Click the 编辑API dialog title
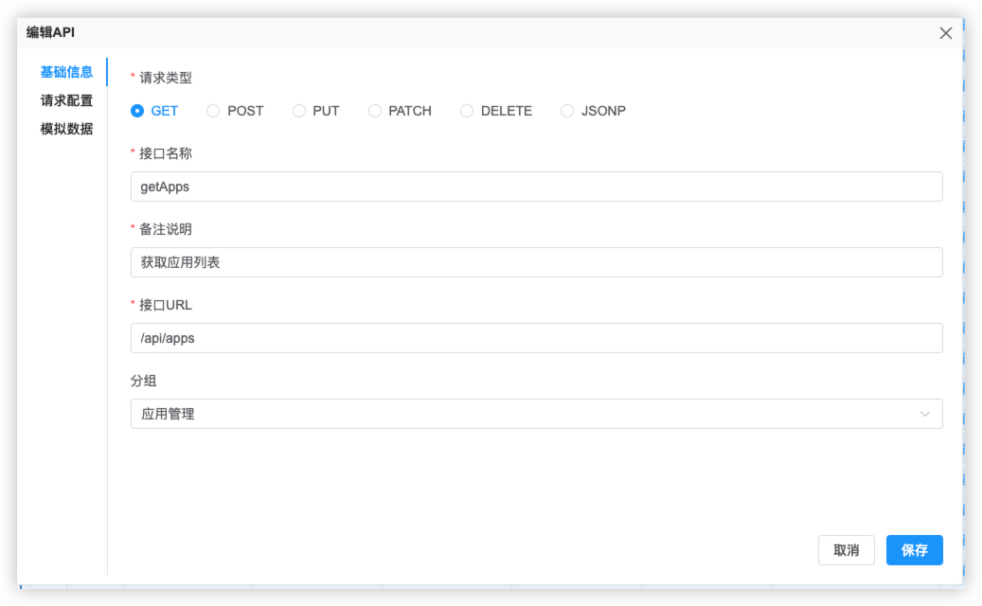The width and height of the screenshot is (982, 606). point(50,32)
